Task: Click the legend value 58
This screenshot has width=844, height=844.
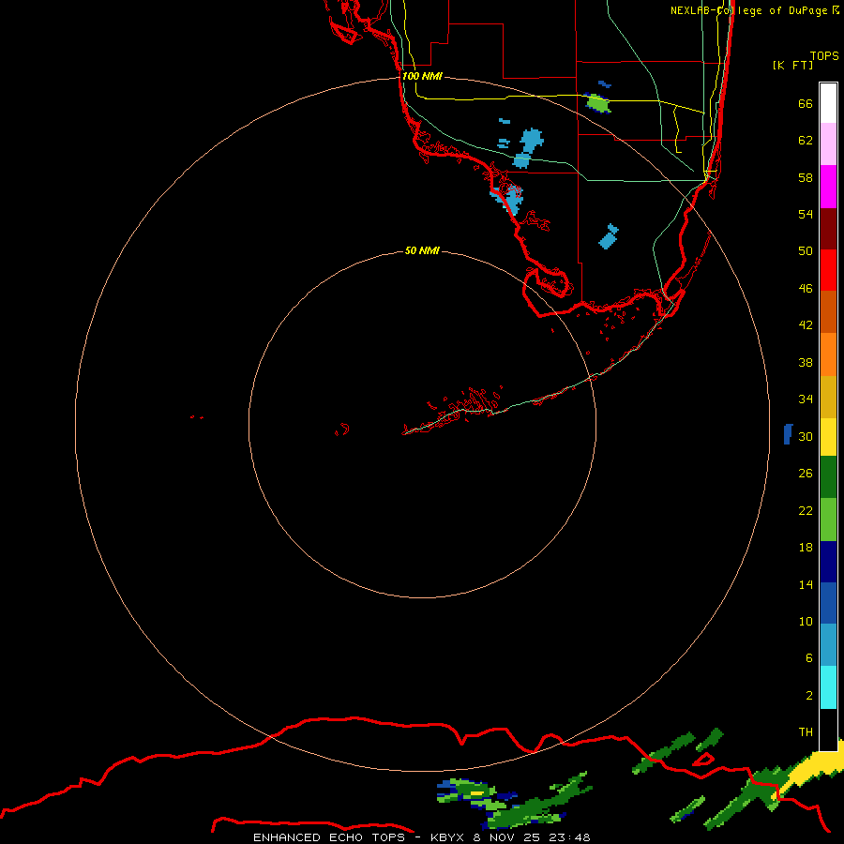Action: (806, 177)
